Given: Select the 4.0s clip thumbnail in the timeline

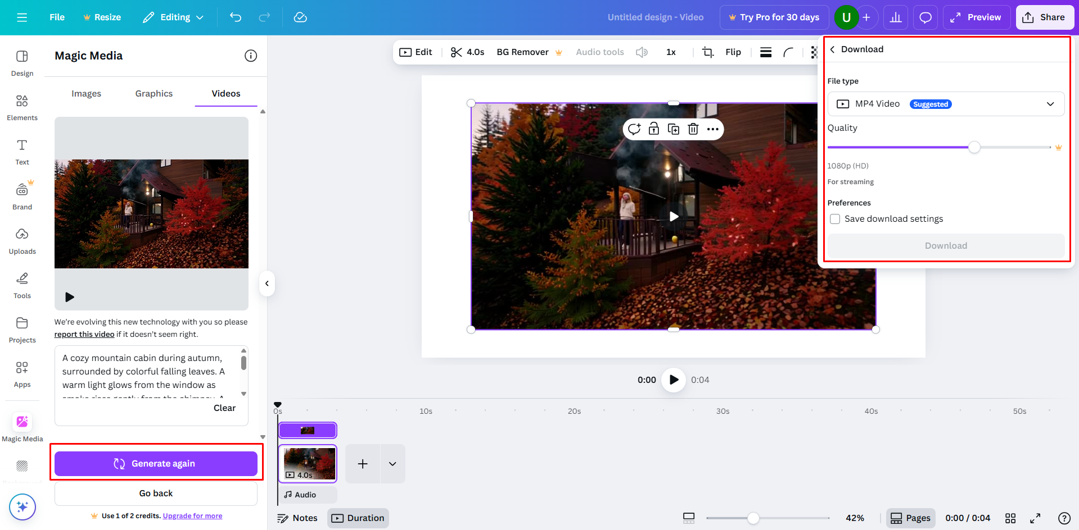Looking at the screenshot, I should (x=308, y=463).
